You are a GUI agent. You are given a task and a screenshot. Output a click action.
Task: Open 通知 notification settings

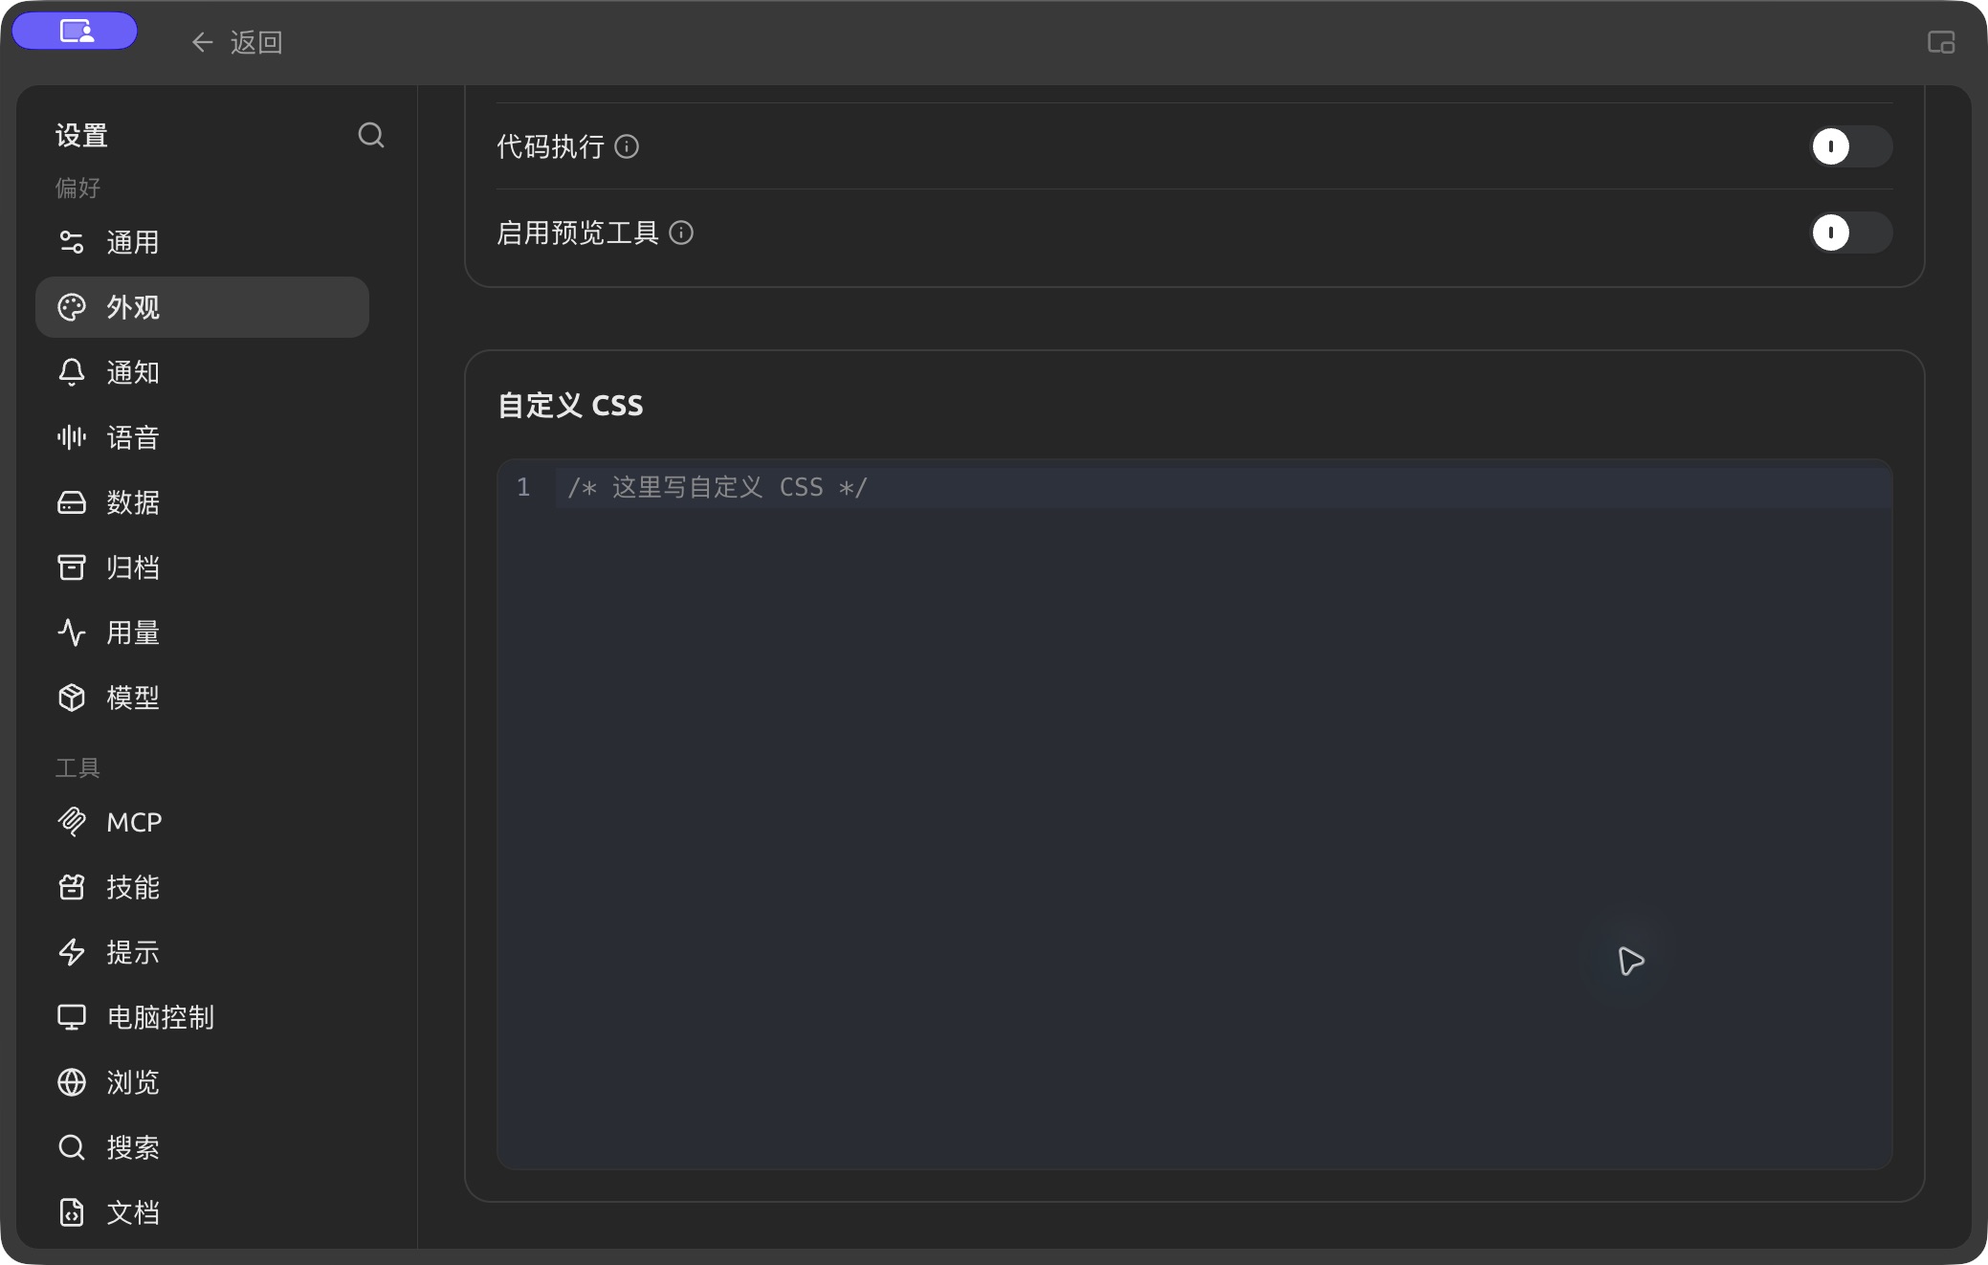202,372
